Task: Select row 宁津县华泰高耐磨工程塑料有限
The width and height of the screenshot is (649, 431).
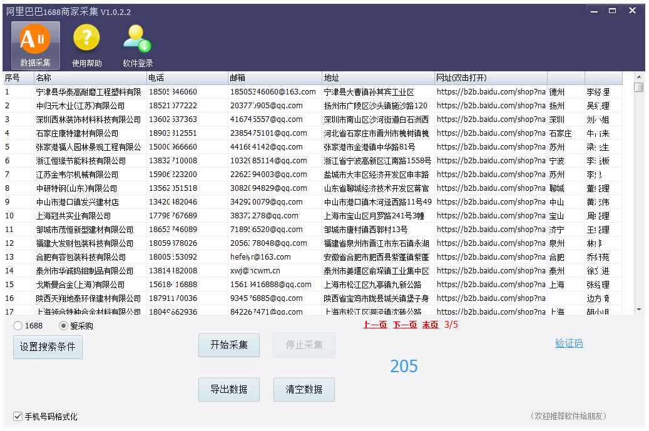Action: click(x=313, y=92)
